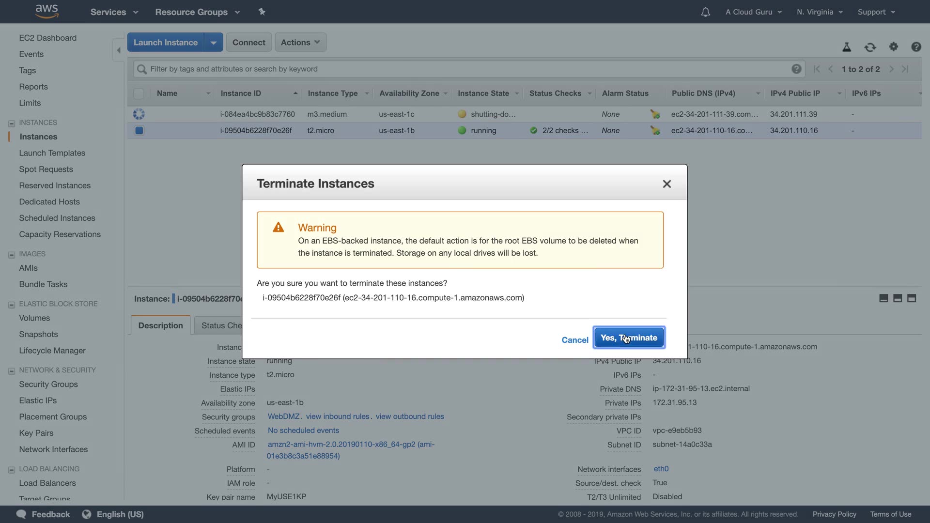This screenshot has width=930, height=523.
Task: Confirm with Yes, Terminate button
Action: coord(629,338)
